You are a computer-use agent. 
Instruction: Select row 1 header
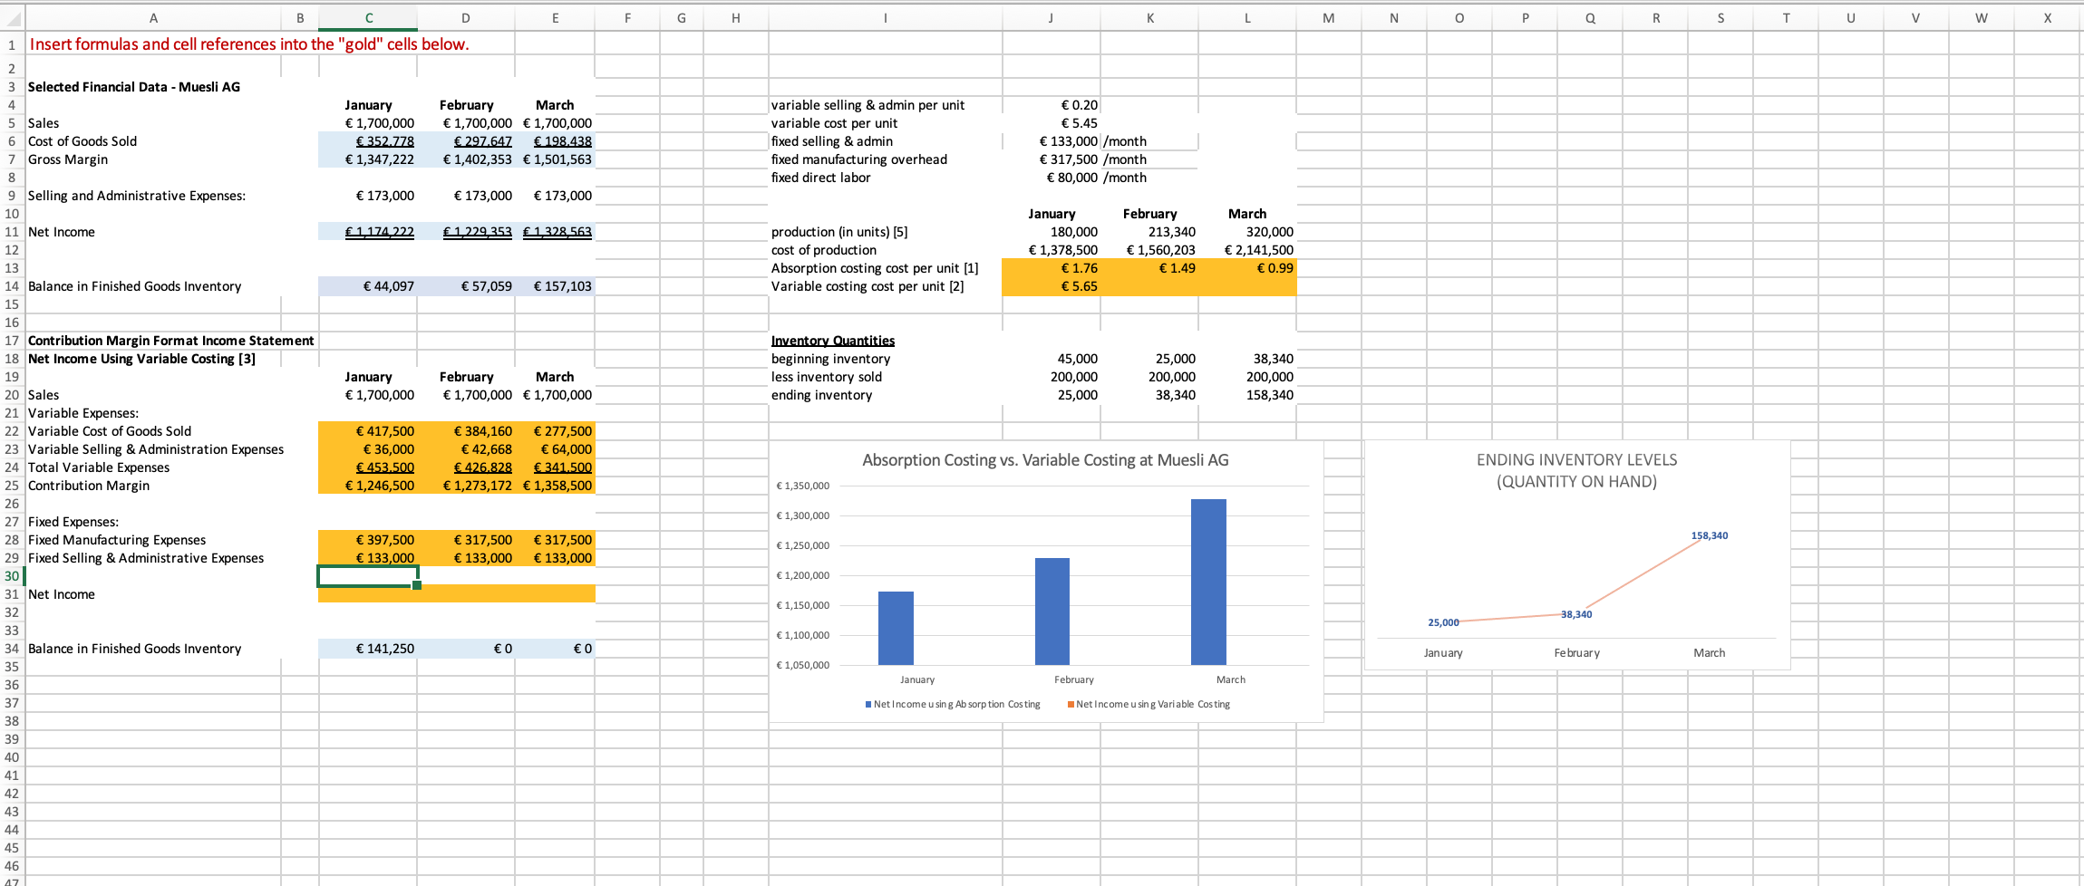[12, 44]
